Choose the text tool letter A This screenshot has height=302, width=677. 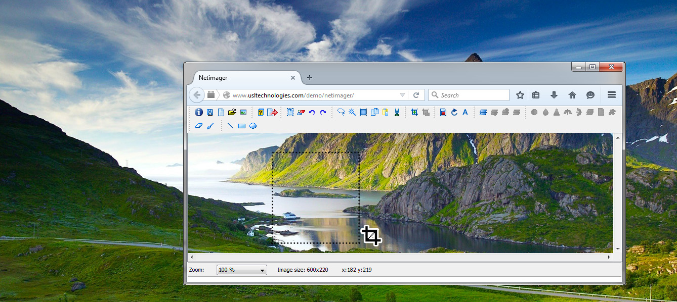pos(465,112)
